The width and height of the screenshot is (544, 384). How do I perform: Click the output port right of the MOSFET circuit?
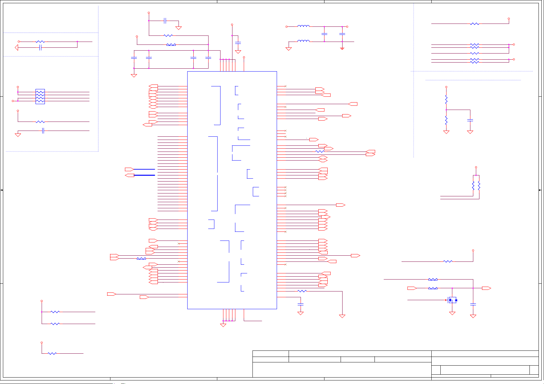tap(487, 288)
